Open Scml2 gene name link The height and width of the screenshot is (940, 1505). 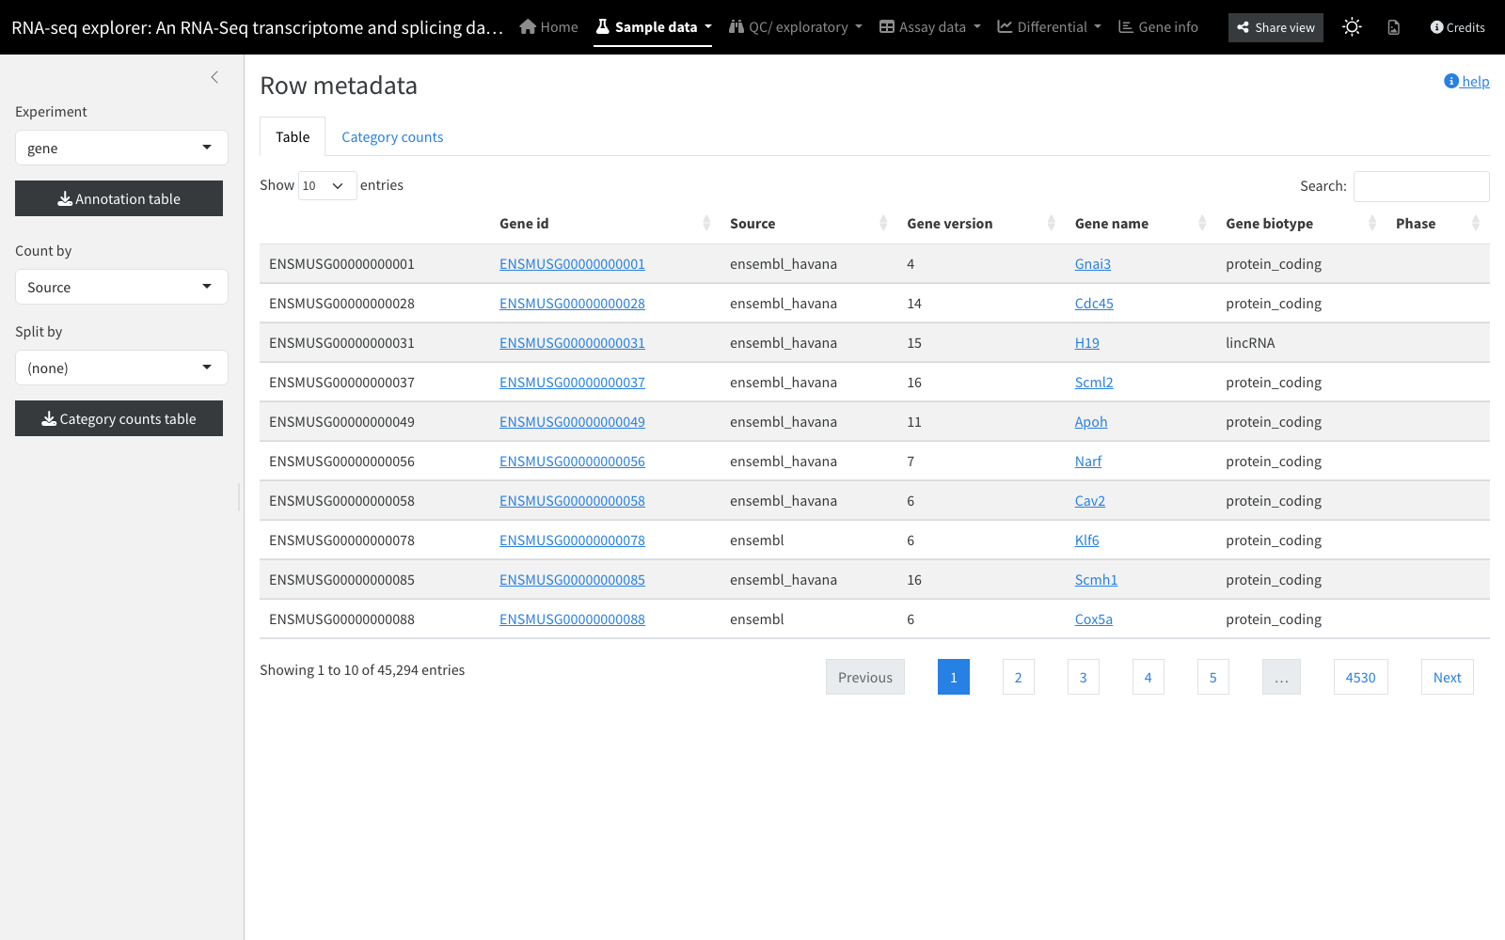point(1094,383)
